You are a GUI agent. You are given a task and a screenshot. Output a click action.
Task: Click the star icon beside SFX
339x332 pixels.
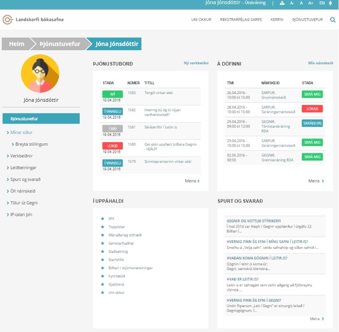pyautogui.click(x=102, y=218)
